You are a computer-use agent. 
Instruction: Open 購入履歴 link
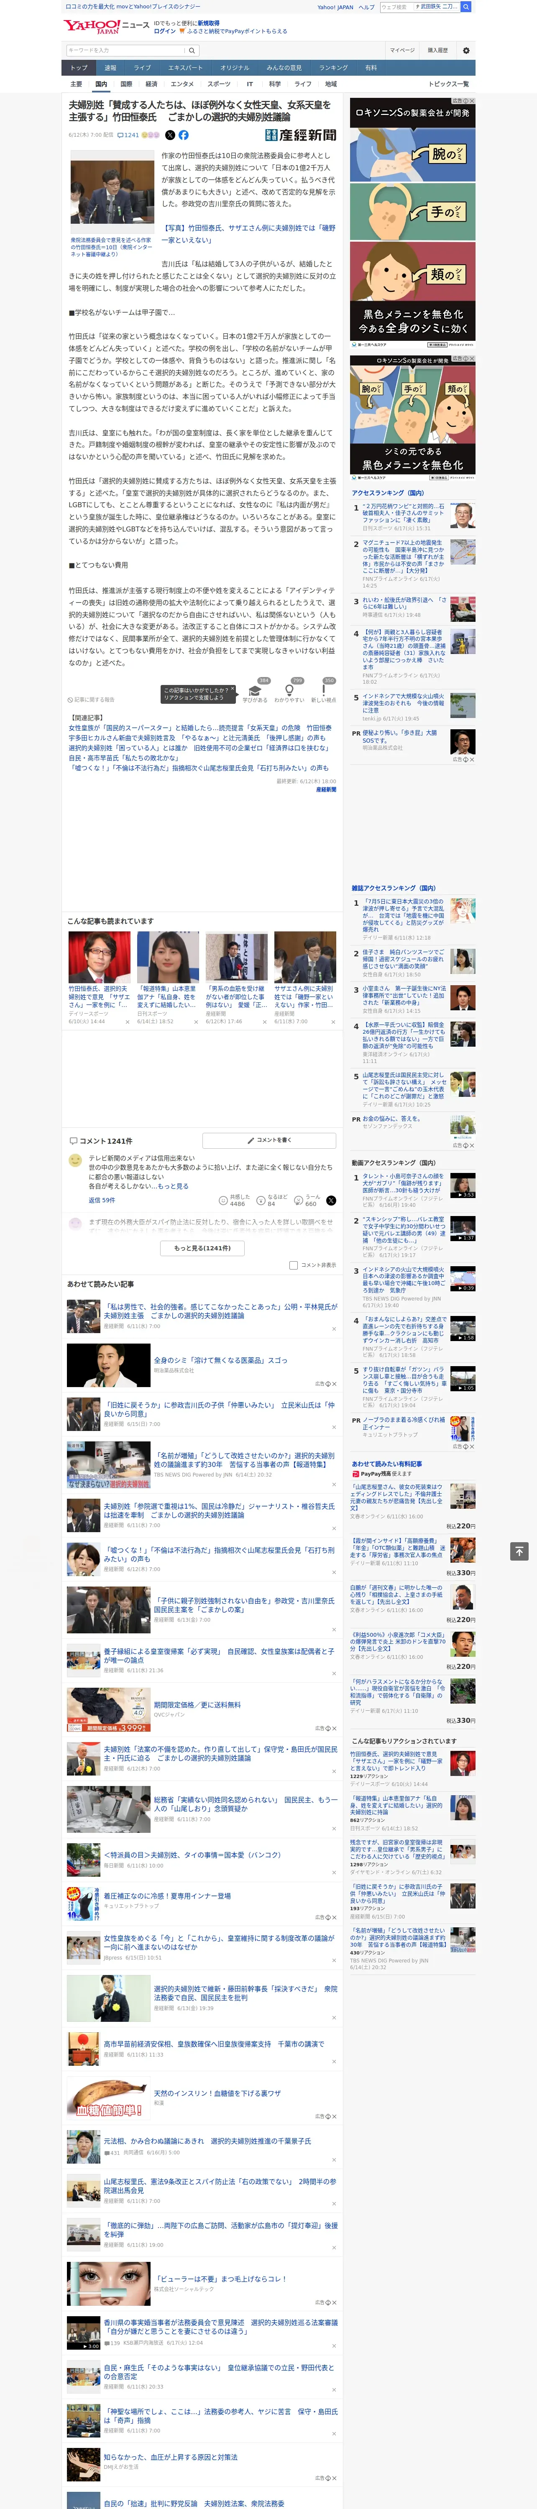pos(437,51)
